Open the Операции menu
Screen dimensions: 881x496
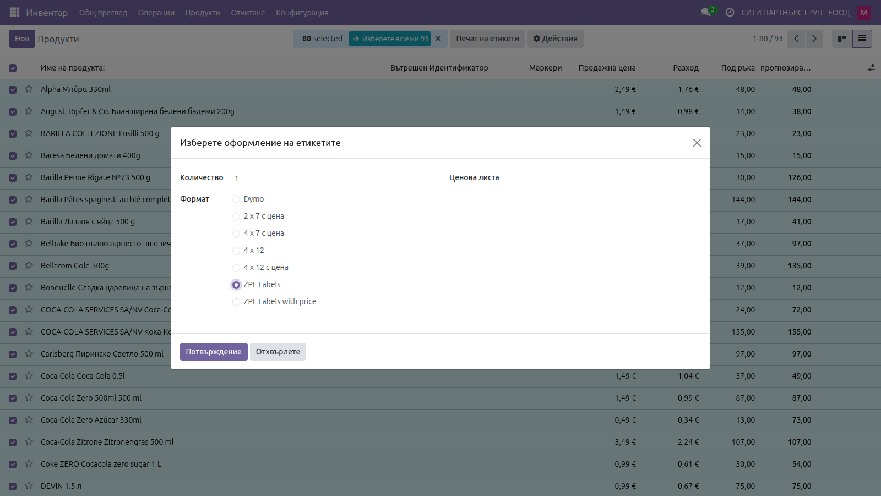156,13
